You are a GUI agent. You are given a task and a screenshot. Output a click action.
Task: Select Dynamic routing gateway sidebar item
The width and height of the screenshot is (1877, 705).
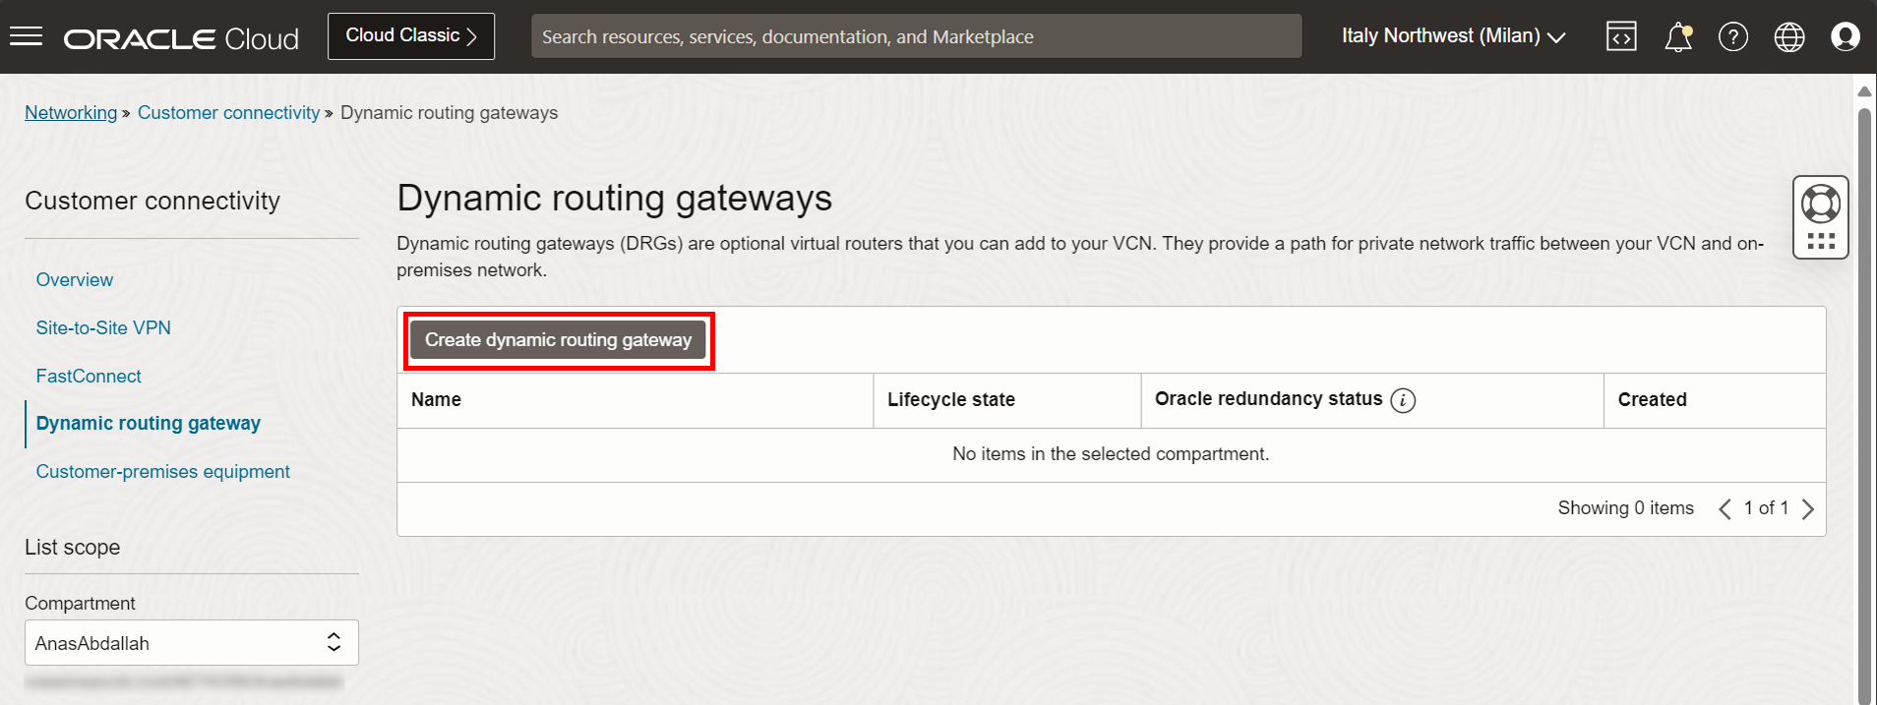tap(148, 424)
